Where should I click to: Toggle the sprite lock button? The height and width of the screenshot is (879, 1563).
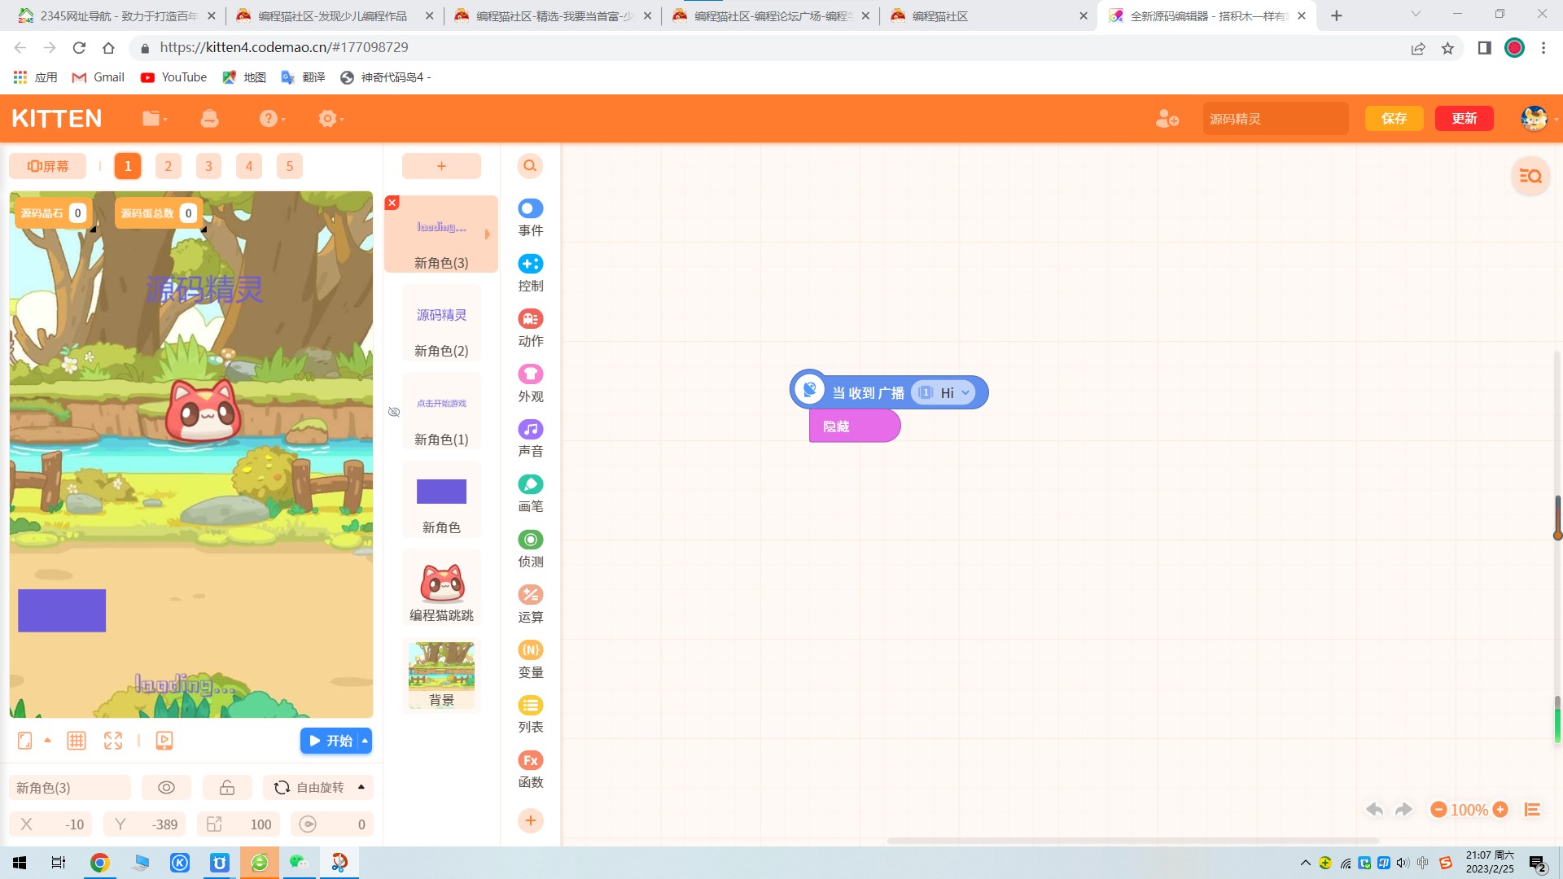pyautogui.click(x=227, y=788)
